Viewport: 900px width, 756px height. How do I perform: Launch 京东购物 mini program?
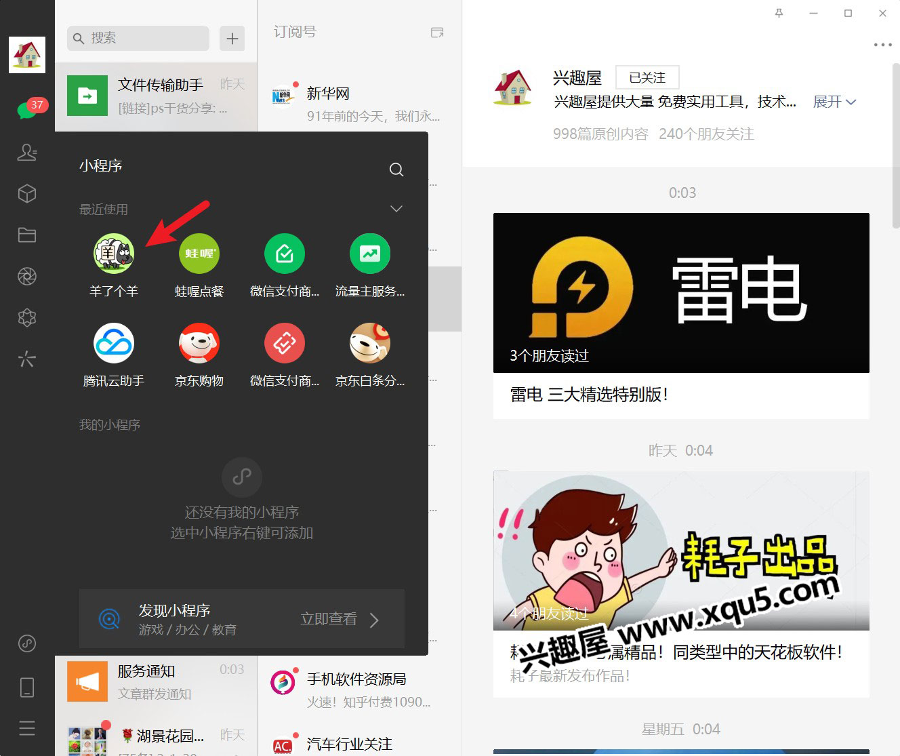point(199,355)
